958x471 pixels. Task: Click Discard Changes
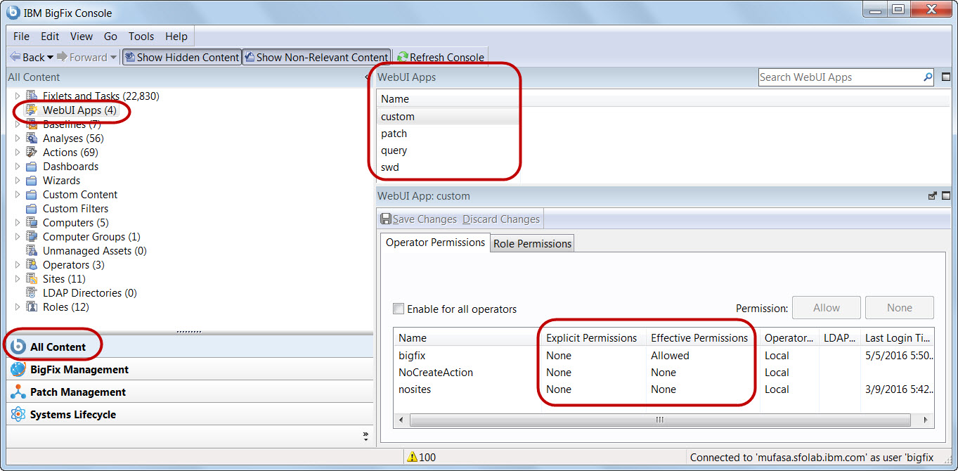[x=500, y=219]
